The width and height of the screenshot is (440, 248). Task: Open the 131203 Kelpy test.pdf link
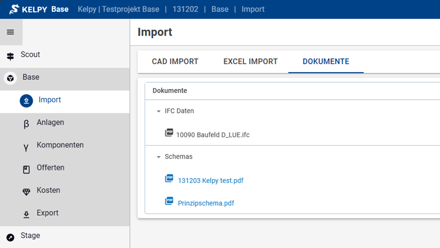210,180
